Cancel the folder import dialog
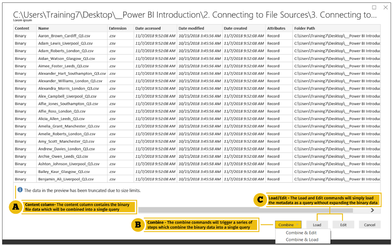The width and height of the screenshot is (392, 245). tap(369, 225)
